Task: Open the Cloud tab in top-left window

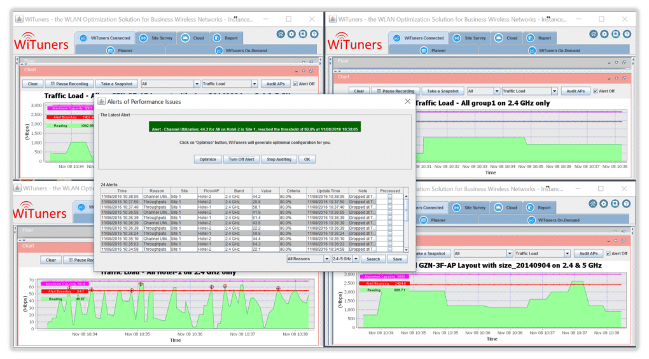Action: [x=193, y=38]
